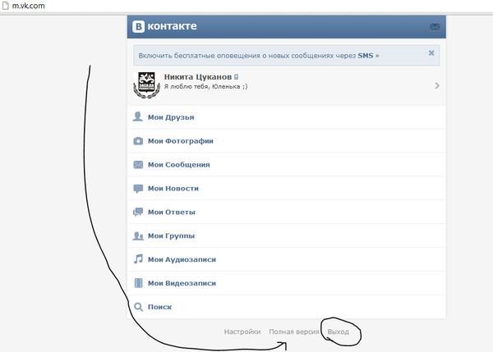Click the page icon beside m.vk.com
Image resolution: width=493 pixels, height=352 pixels.
pos(6,6)
